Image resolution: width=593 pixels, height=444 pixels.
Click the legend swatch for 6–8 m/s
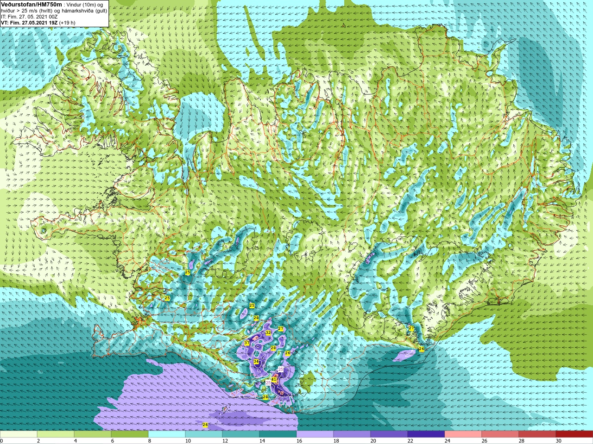coord(130,434)
